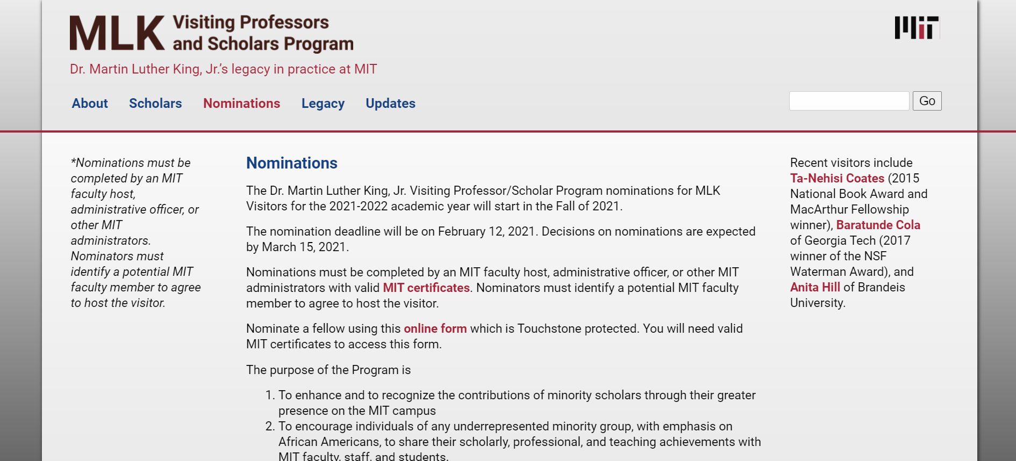Image resolution: width=1016 pixels, height=461 pixels.
Task: Select the Nominations navigation item
Action: point(241,103)
